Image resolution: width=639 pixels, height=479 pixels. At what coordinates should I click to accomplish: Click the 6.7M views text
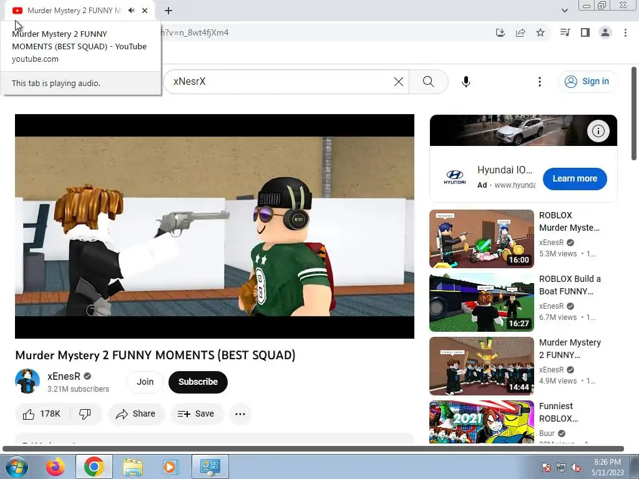pos(558,317)
